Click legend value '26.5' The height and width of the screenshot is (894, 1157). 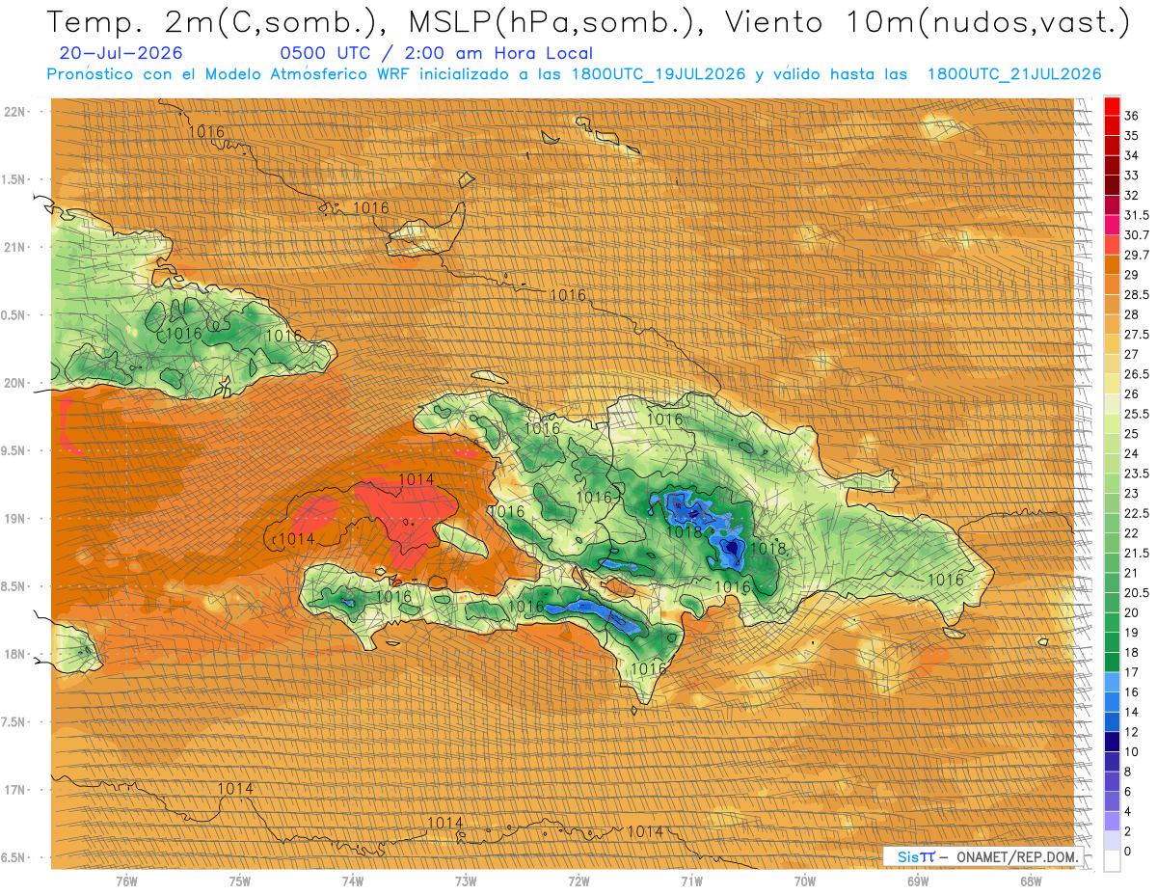click(x=1137, y=374)
